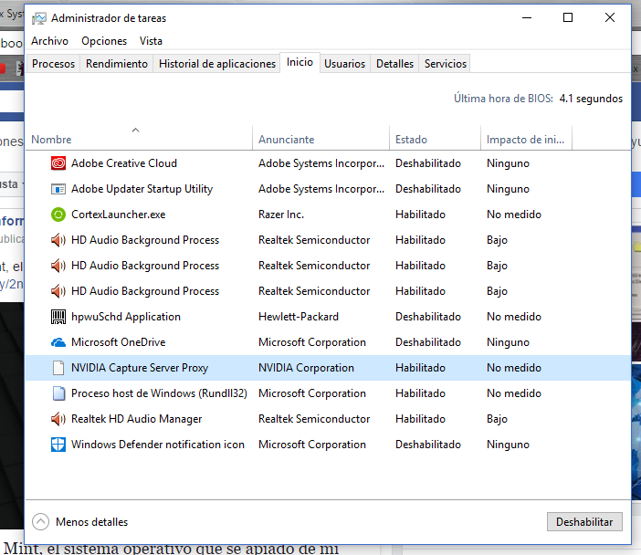Viewport: 641px width, 555px height.
Task: Click the Realtek HD Audio Manager speaker icon
Action: tap(58, 418)
